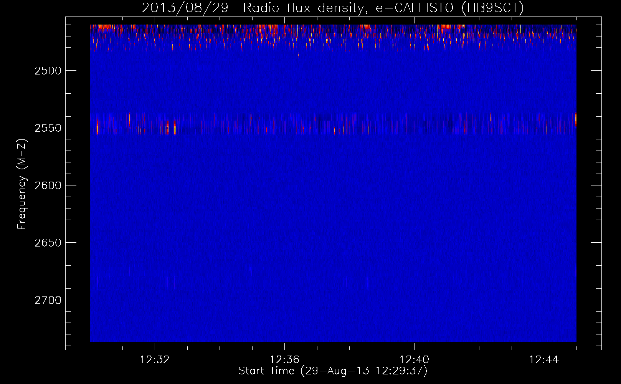Click the 12:40 time tick label
This screenshot has width=621, height=384.
pyautogui.click(x=414, y=360)
